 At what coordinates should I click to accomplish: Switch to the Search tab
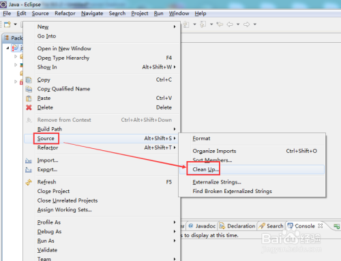click(x=271, y=226)
